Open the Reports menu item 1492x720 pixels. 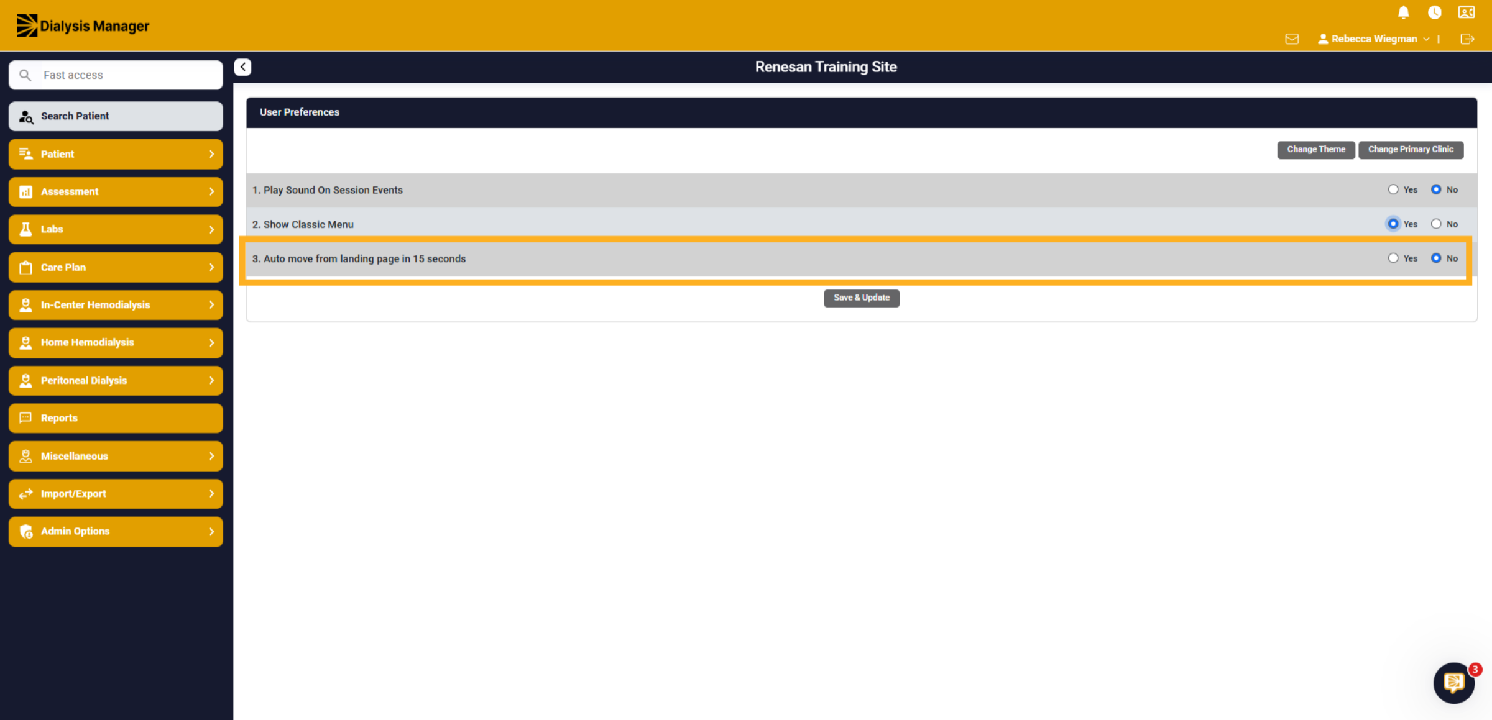pos(116,418)
